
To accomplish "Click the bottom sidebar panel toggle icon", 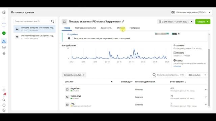I will [x=4, y=110].
